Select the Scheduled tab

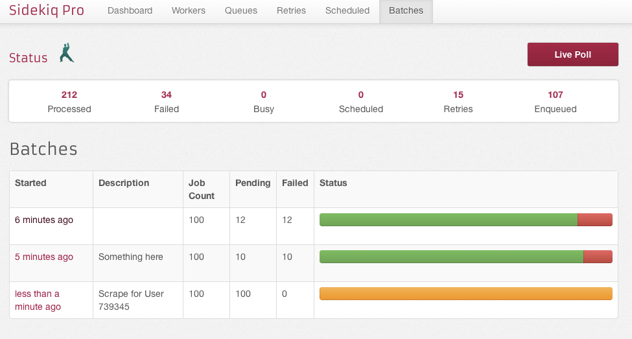(347, 10)
